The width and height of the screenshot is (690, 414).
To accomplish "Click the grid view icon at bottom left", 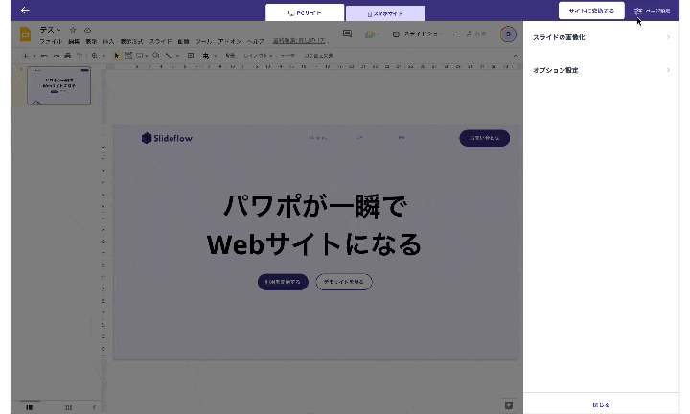I will click(67, 407).
